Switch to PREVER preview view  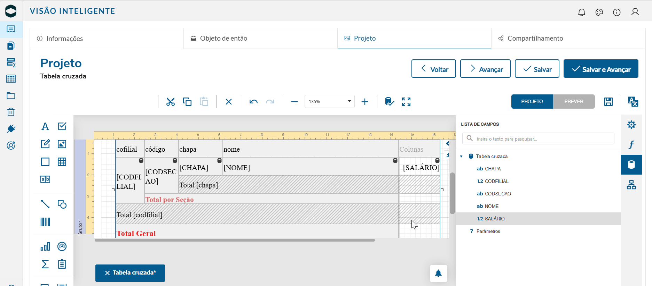[x=574, y=101]
